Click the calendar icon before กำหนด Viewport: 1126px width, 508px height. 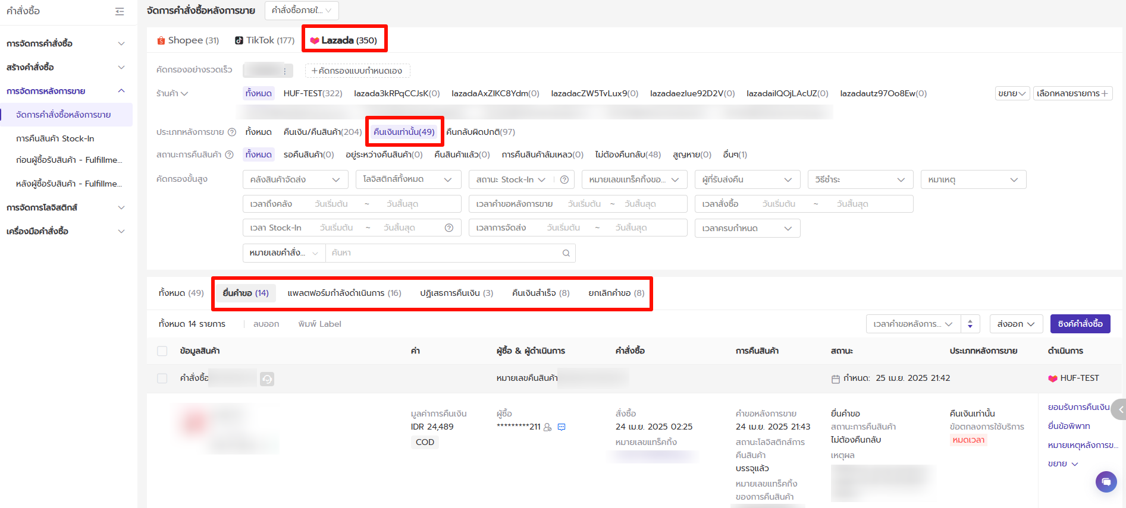(x=836, y=378)
